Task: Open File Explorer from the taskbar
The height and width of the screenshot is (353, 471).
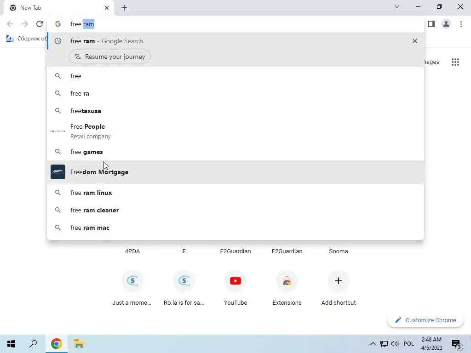Action: (79, 344)
